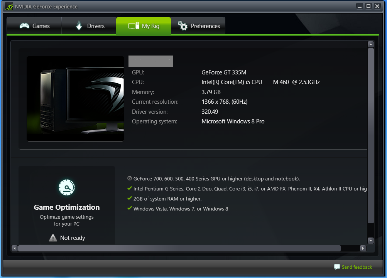
Task: Click the Send feedback speech bubble icon
Action: pyautogui.click(x=337, y=267)
